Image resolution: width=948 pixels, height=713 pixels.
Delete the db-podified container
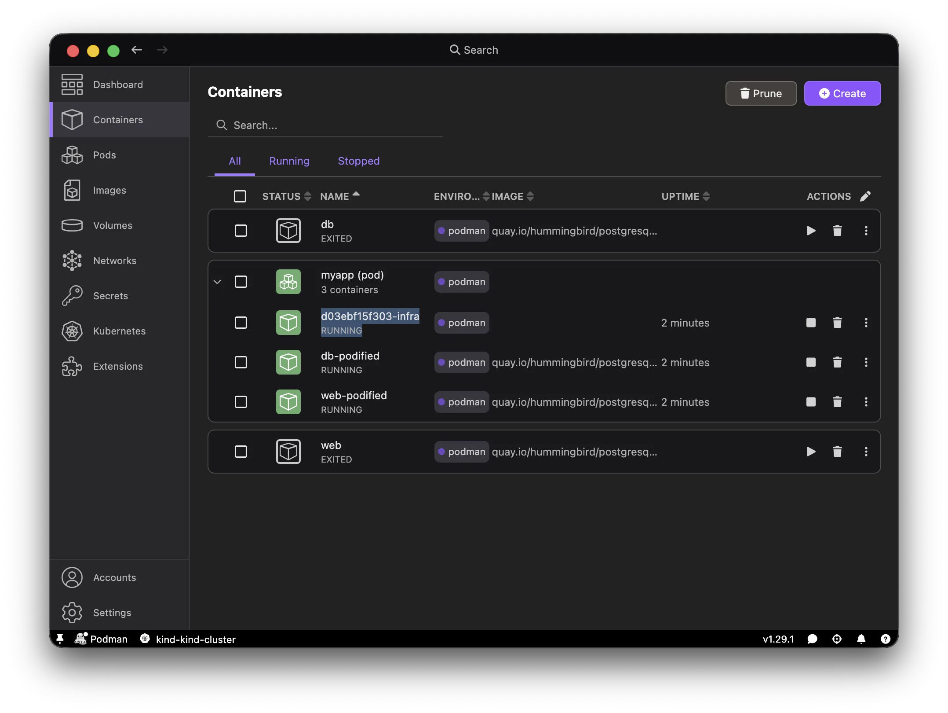tap(837, 362)
